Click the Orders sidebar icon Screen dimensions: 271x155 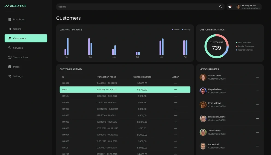point(10,29)
